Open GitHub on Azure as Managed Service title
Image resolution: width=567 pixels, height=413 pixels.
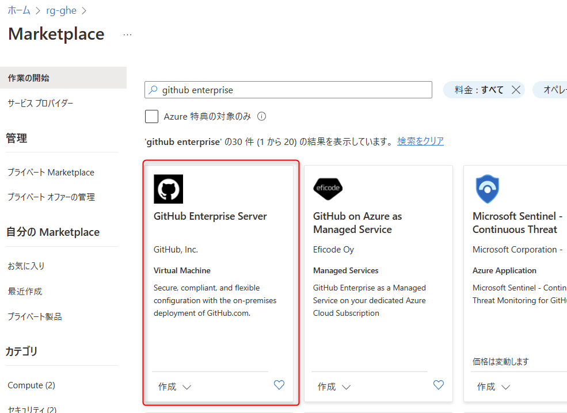(357, 223)
